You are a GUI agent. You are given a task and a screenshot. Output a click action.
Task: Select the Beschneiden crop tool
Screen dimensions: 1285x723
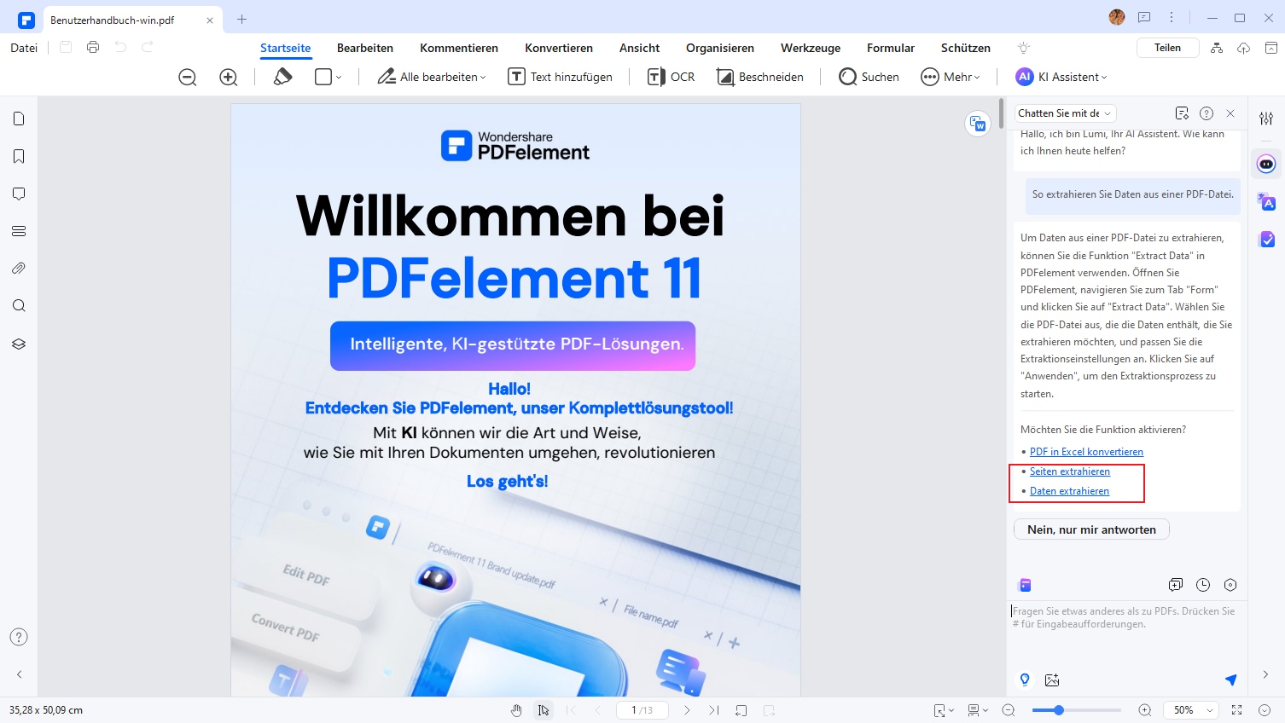point(760,77)
